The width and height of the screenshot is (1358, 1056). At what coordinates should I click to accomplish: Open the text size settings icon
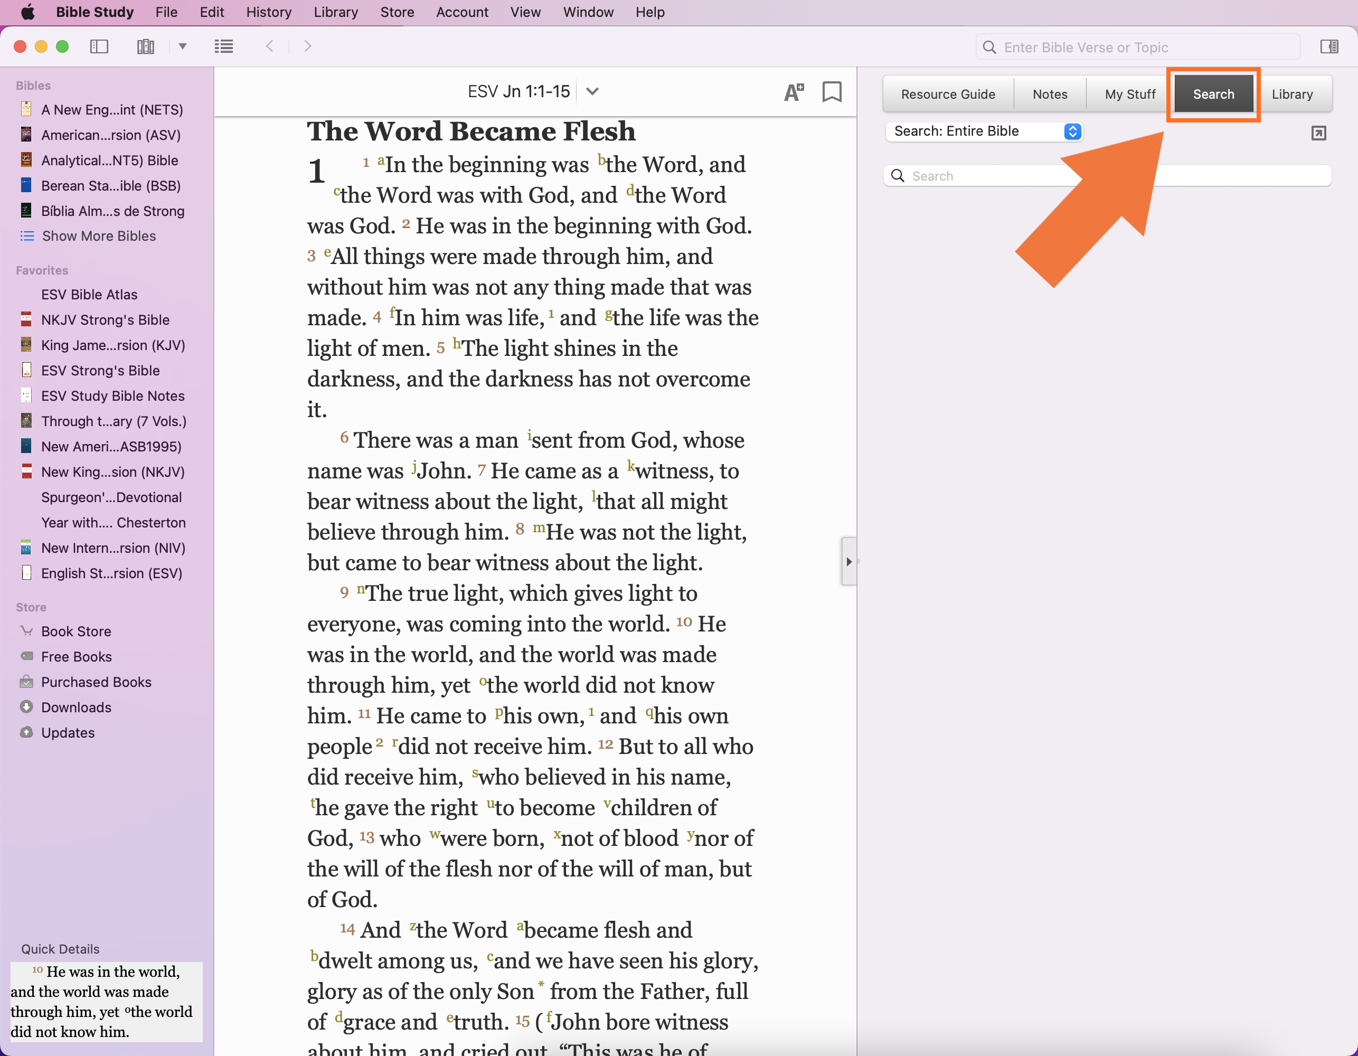coord(794,92)
